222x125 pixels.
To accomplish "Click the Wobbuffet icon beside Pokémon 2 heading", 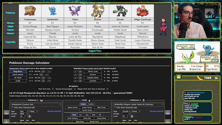I will 144,100.
